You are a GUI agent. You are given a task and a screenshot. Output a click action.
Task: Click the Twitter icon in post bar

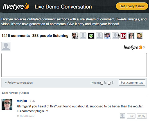click(x=105, y=82)
